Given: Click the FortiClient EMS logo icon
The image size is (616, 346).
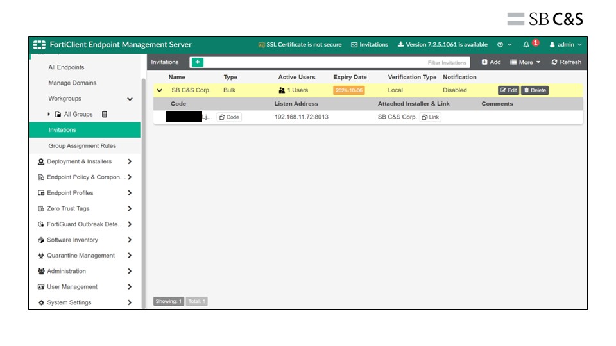Looking at the screenshot, I should point(39,45).
